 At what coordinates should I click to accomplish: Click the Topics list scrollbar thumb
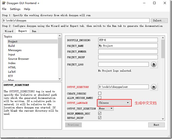tap(60, 48)
